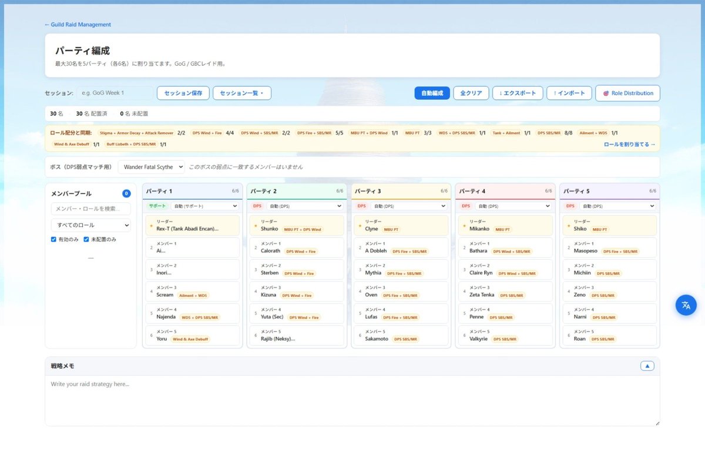Open the すべてのロール filter dropdown
The height and width of the screenshot is (462, 705).
[x=90, y=225]
